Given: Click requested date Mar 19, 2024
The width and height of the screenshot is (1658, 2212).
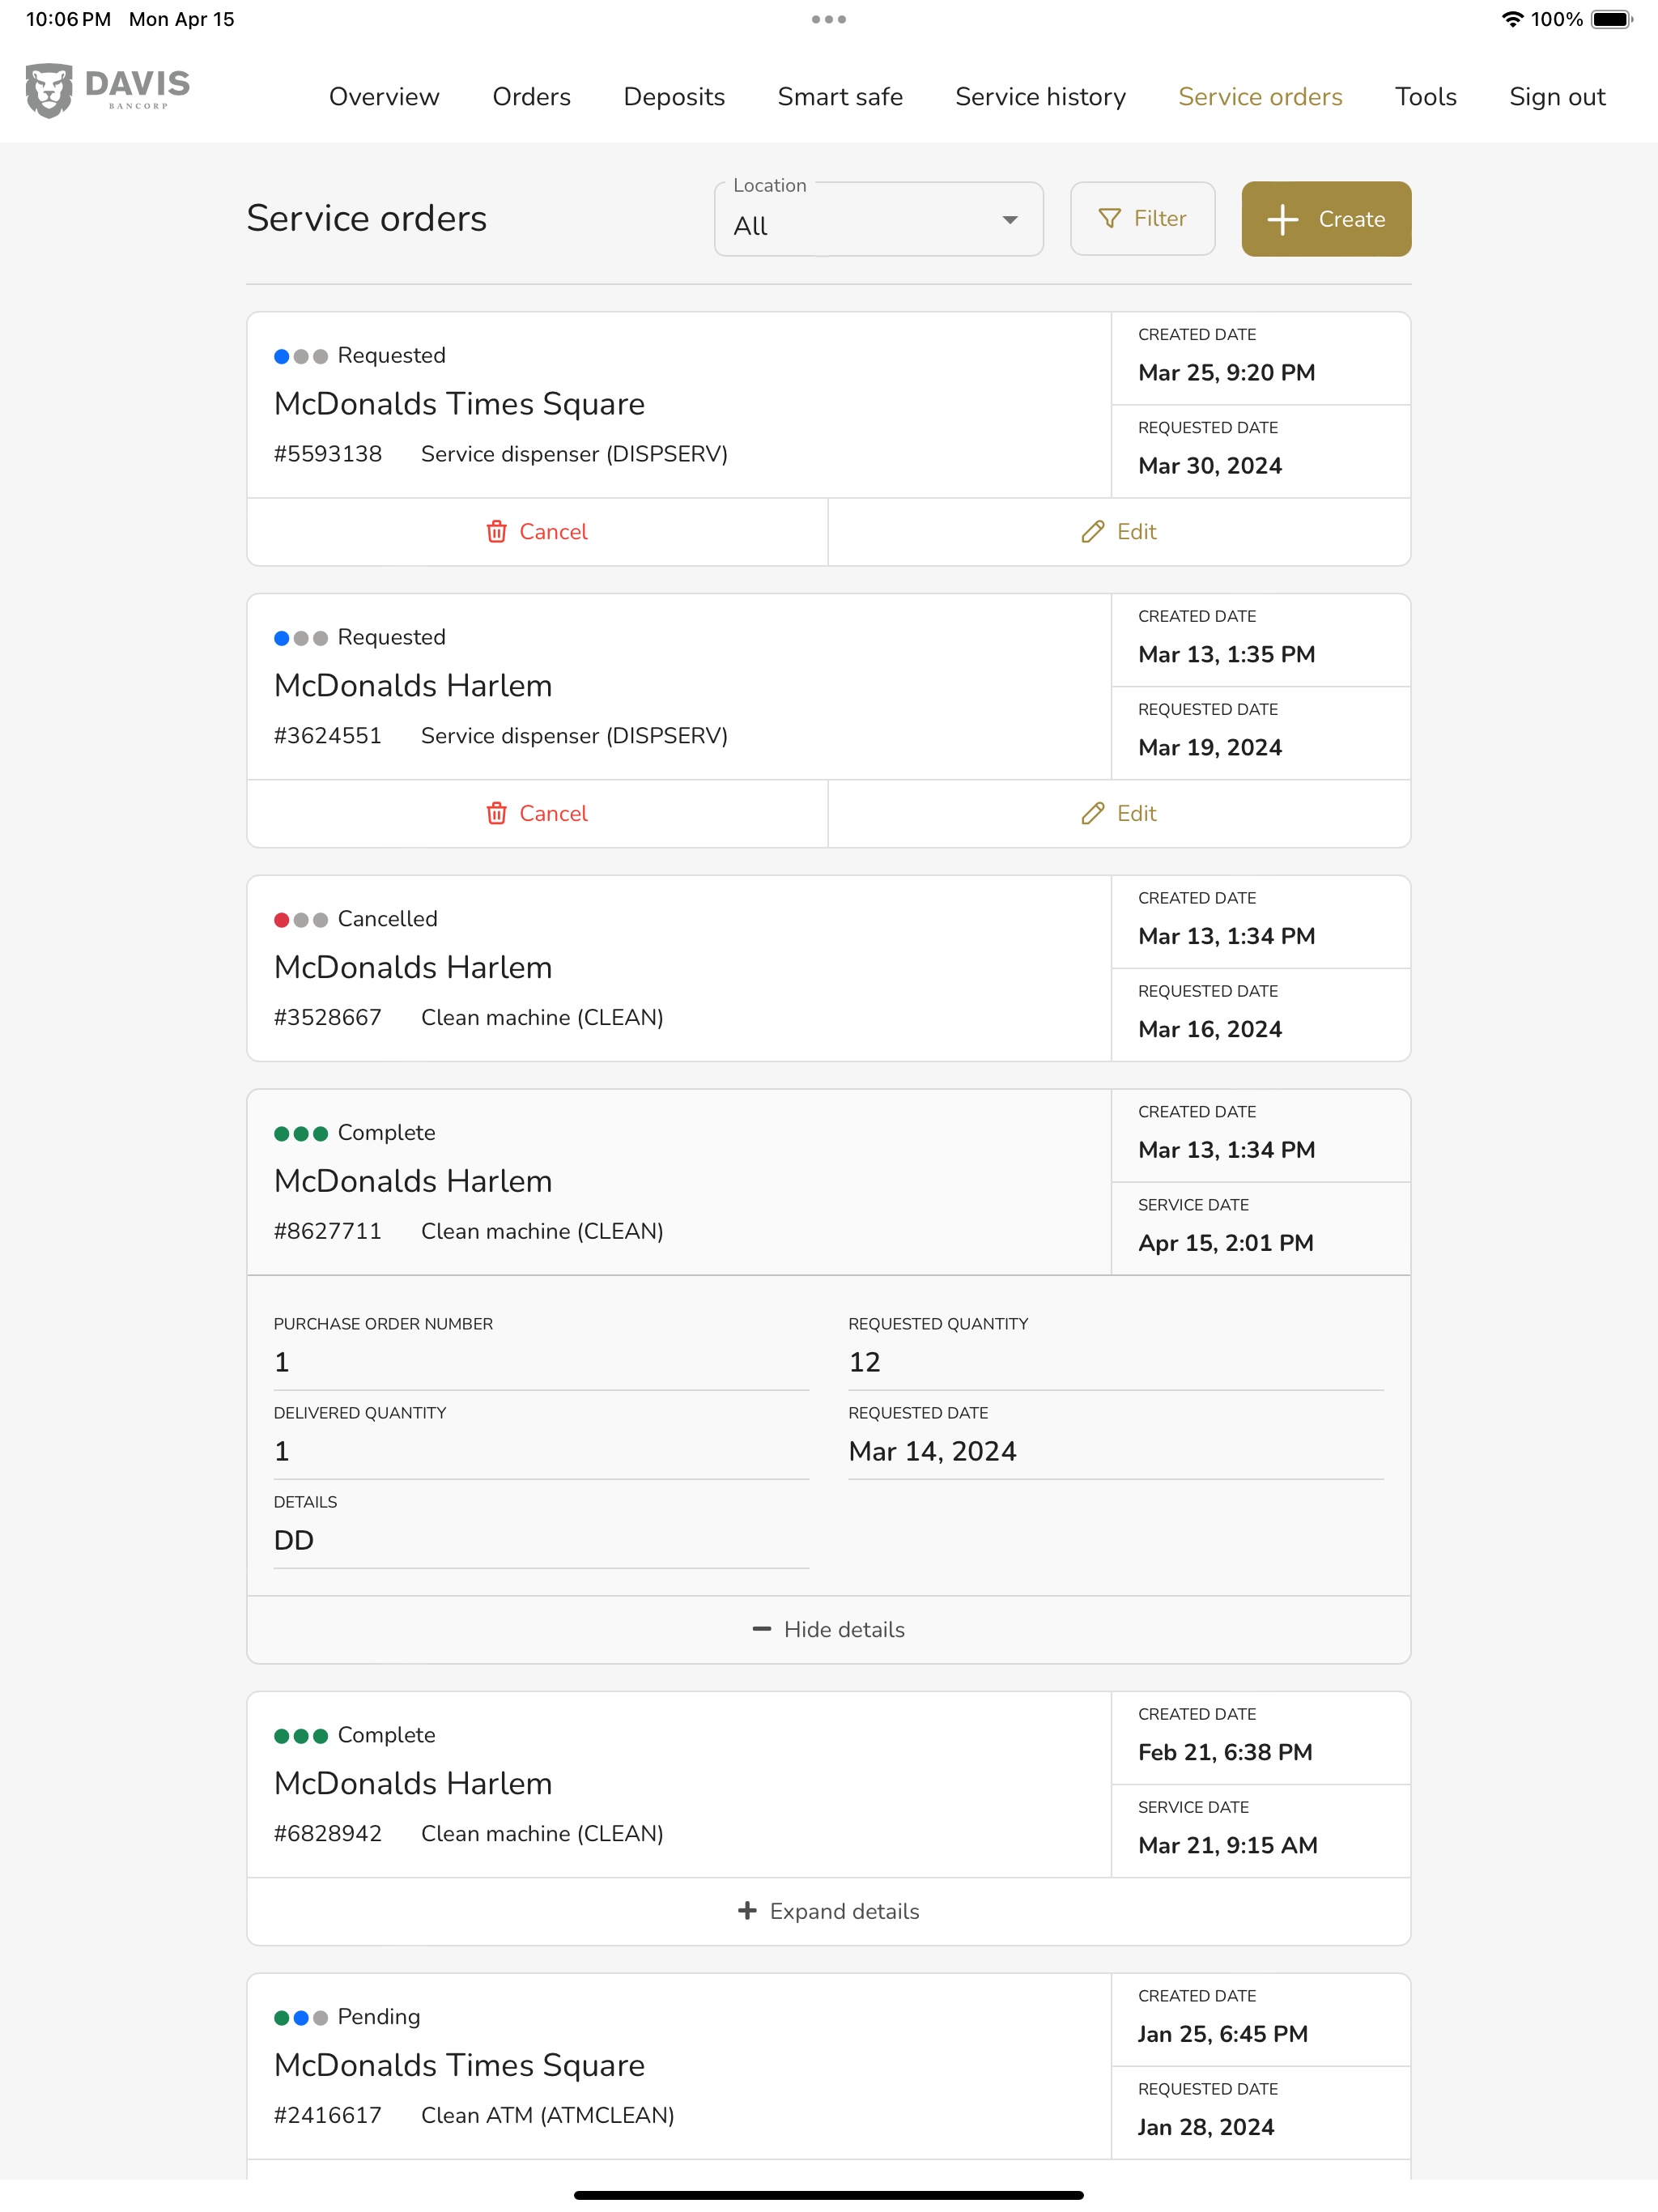Looking at the screenshot, I should (x=1210, y=748).
